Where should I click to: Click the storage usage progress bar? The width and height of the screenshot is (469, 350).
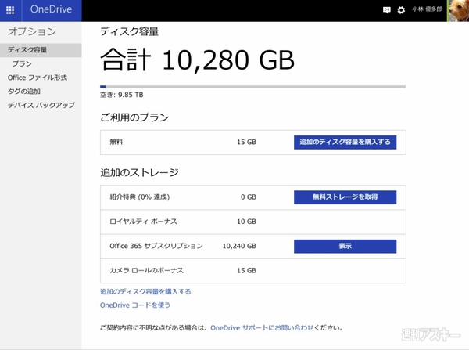coord(252,86)
